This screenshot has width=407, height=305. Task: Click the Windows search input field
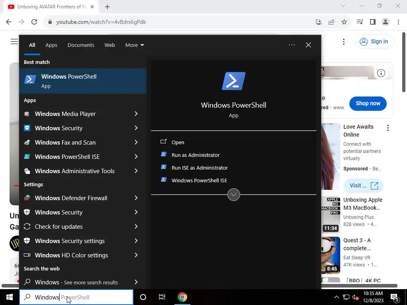76,297
